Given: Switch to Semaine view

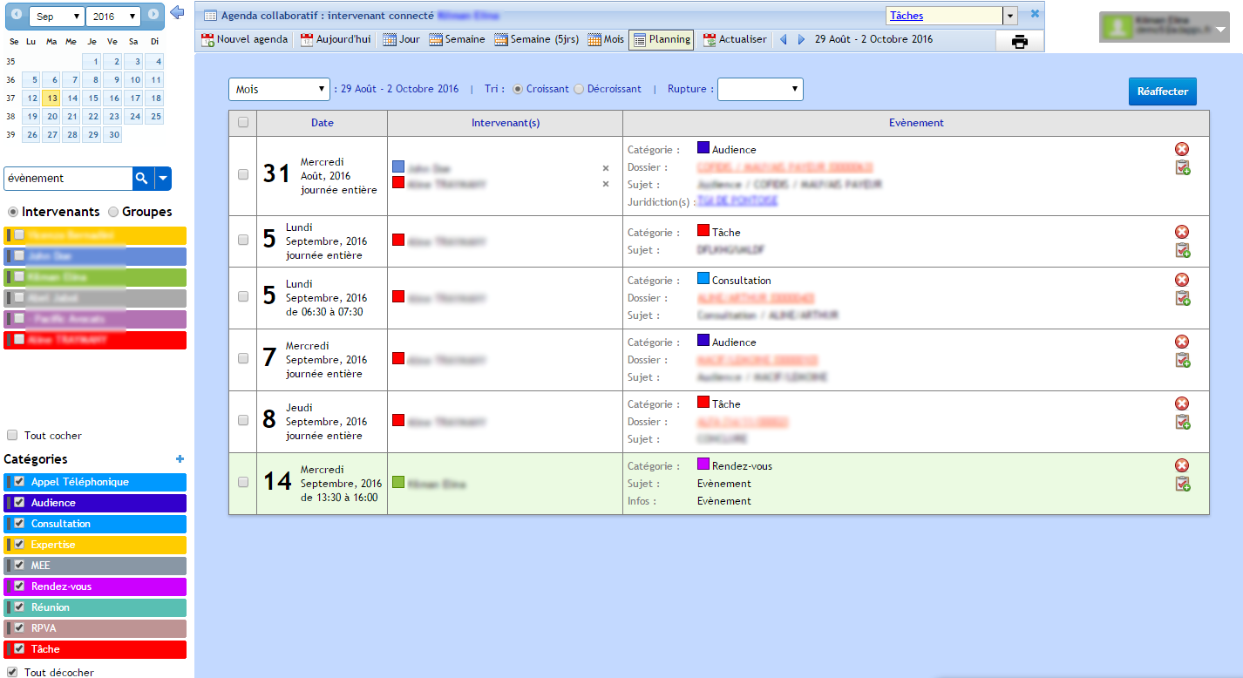Looking at the screenshot, I should (457, 39).
